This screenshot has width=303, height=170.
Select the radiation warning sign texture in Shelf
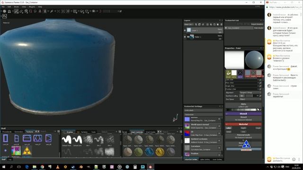coord(27,151)
